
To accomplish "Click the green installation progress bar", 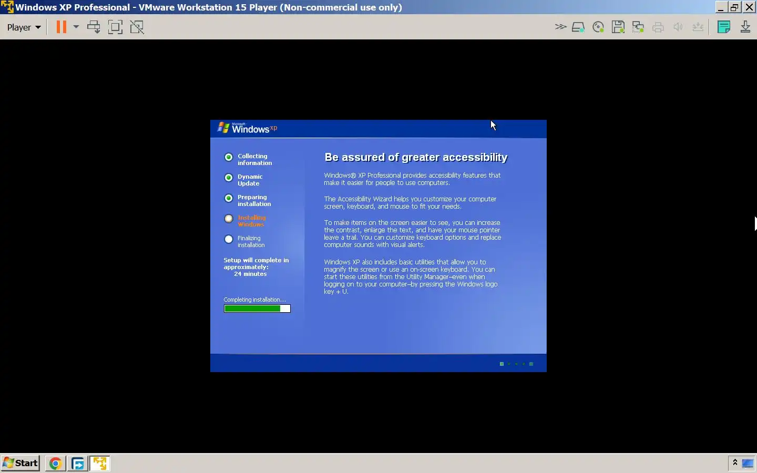I will [x=257, y=309].
